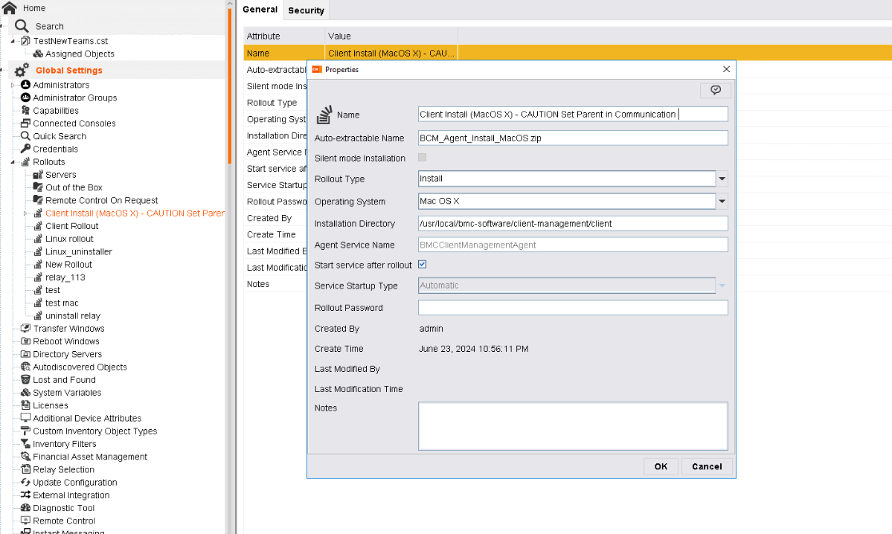Click the Global Settings gears icon
892x534 pixels.
click(x=22, y=70)
